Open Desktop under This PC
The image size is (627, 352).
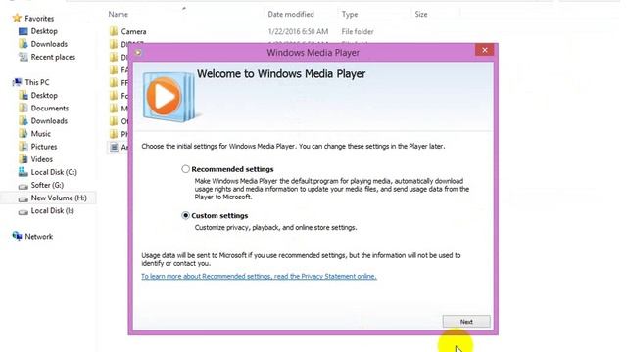point(44,95)
